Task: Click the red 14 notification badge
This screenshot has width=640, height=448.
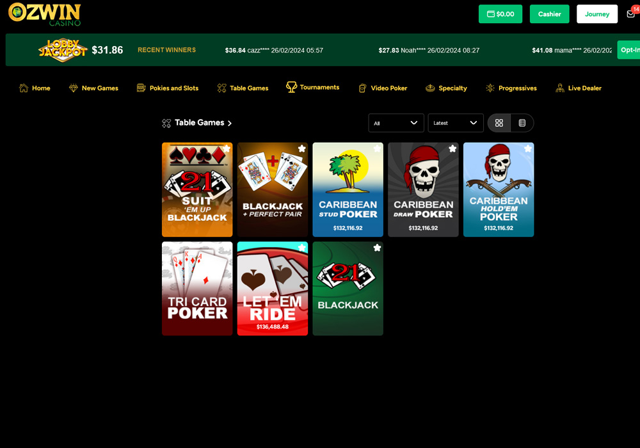Action: click(x=636, y=8)
